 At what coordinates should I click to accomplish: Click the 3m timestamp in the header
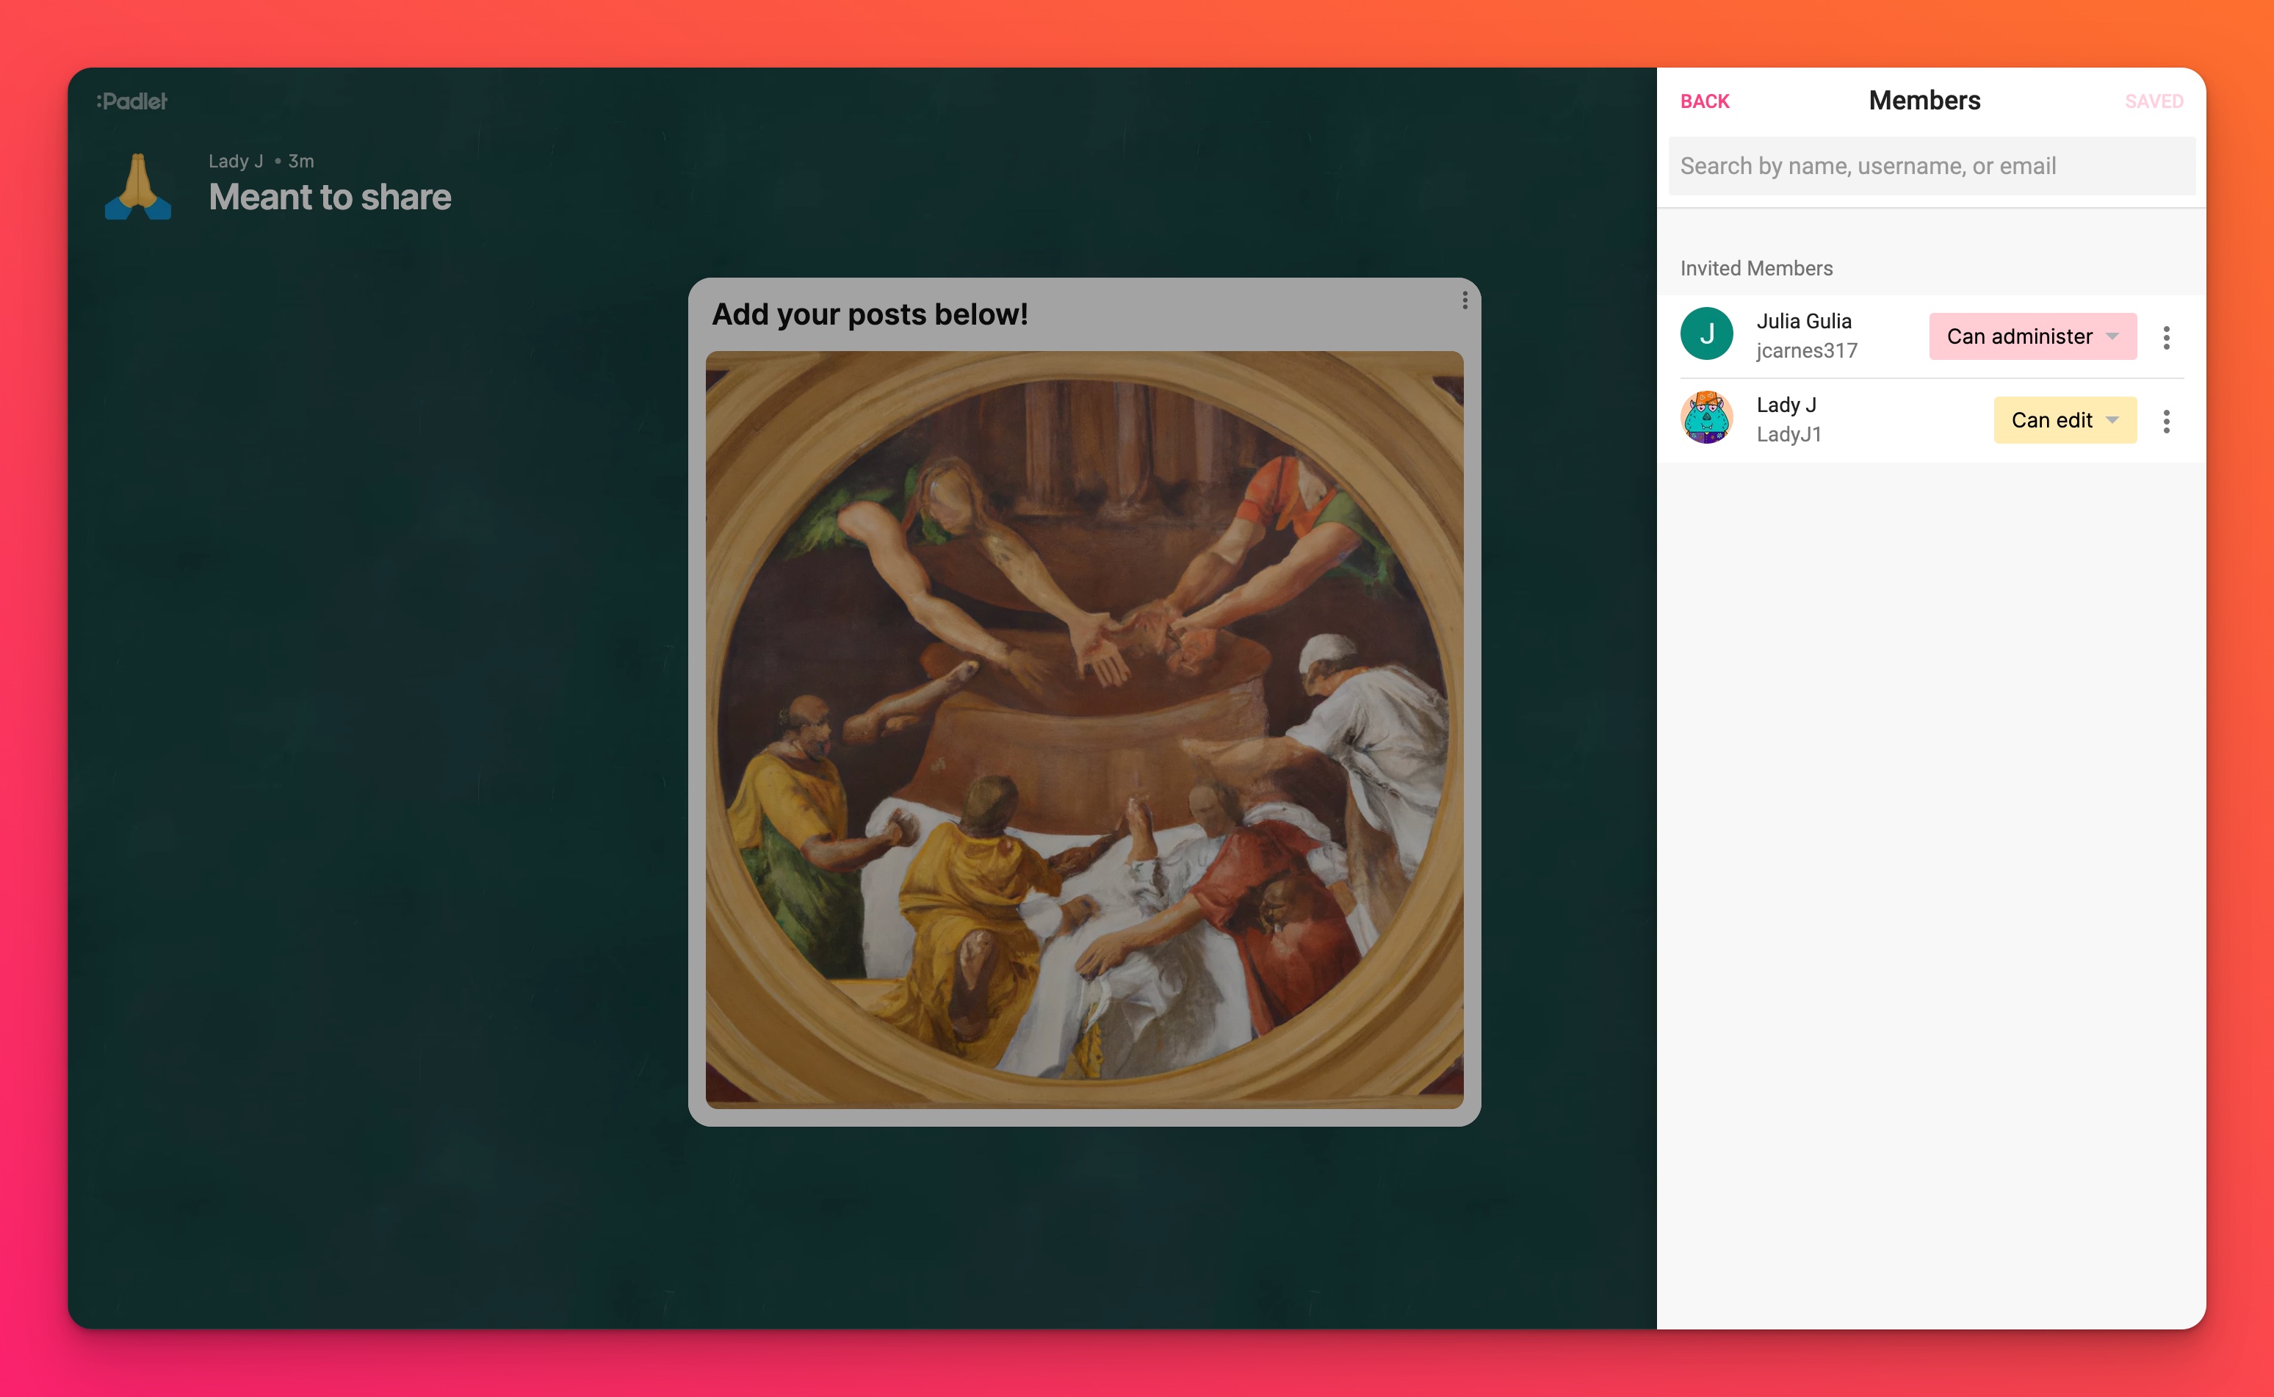tap(301, 161)
